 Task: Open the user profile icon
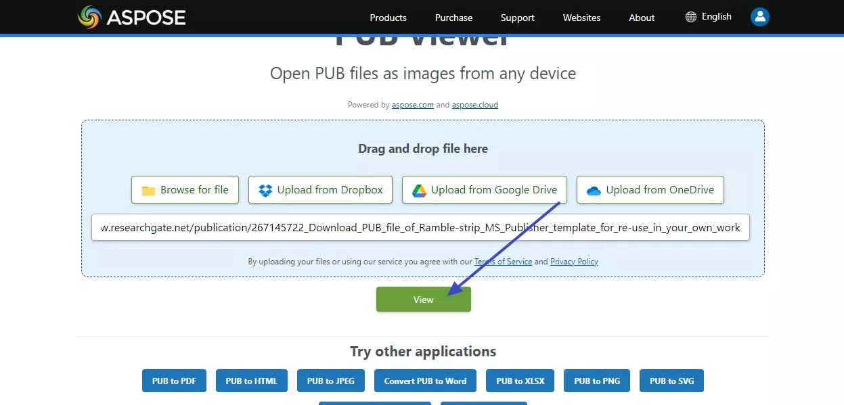[759, 16]
